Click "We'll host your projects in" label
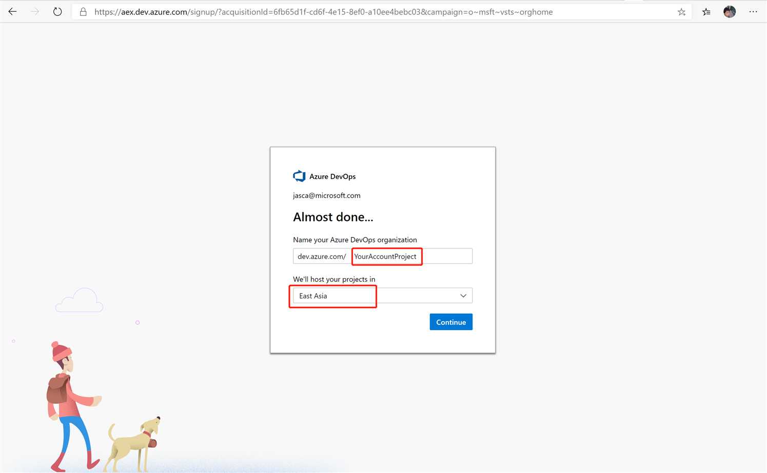 point(334,279)
